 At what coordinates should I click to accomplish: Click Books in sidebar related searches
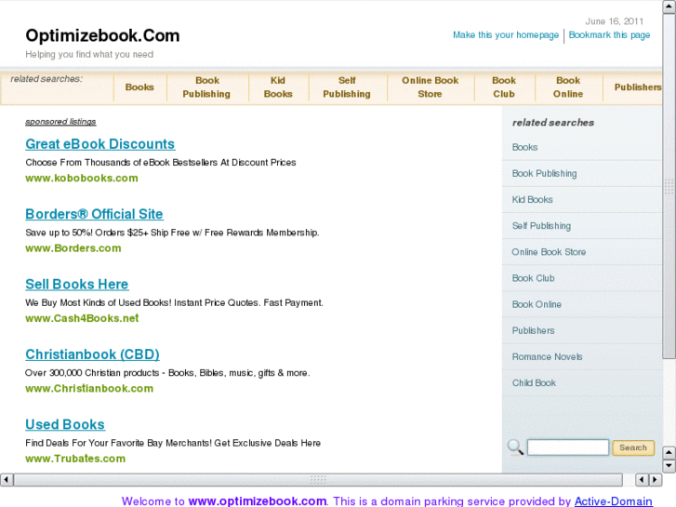pyautogui.click(x=524, y=147)
